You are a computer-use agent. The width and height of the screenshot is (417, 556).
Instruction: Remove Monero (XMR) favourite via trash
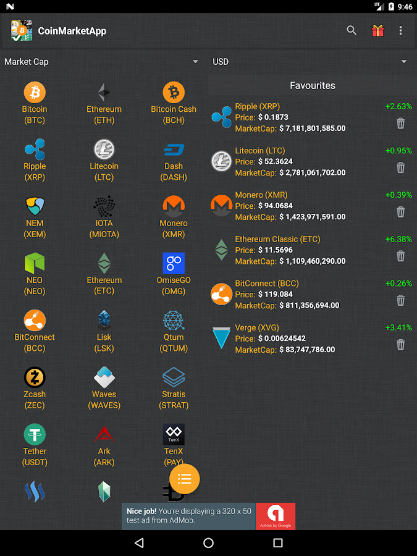400,212
